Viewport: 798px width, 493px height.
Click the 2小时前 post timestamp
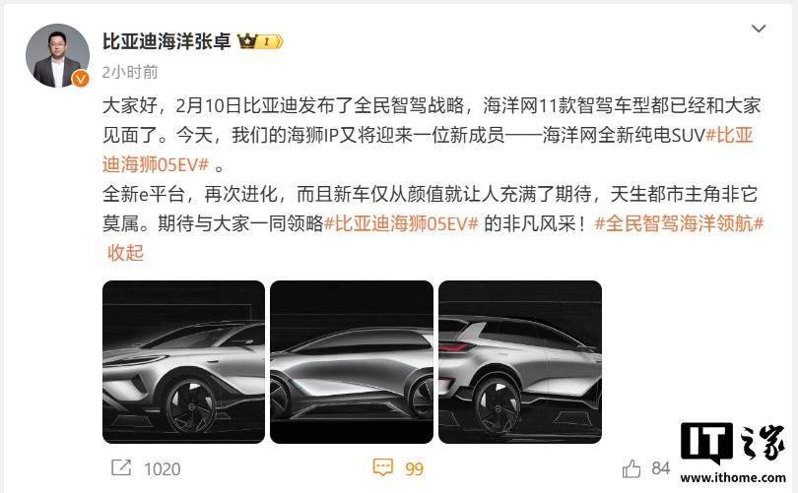point(130,72)
